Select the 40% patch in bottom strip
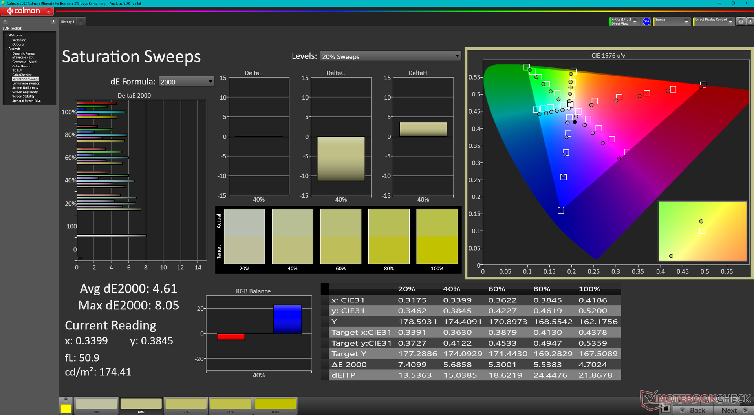The width and height of the screenshot is (754, 415). 141,406
